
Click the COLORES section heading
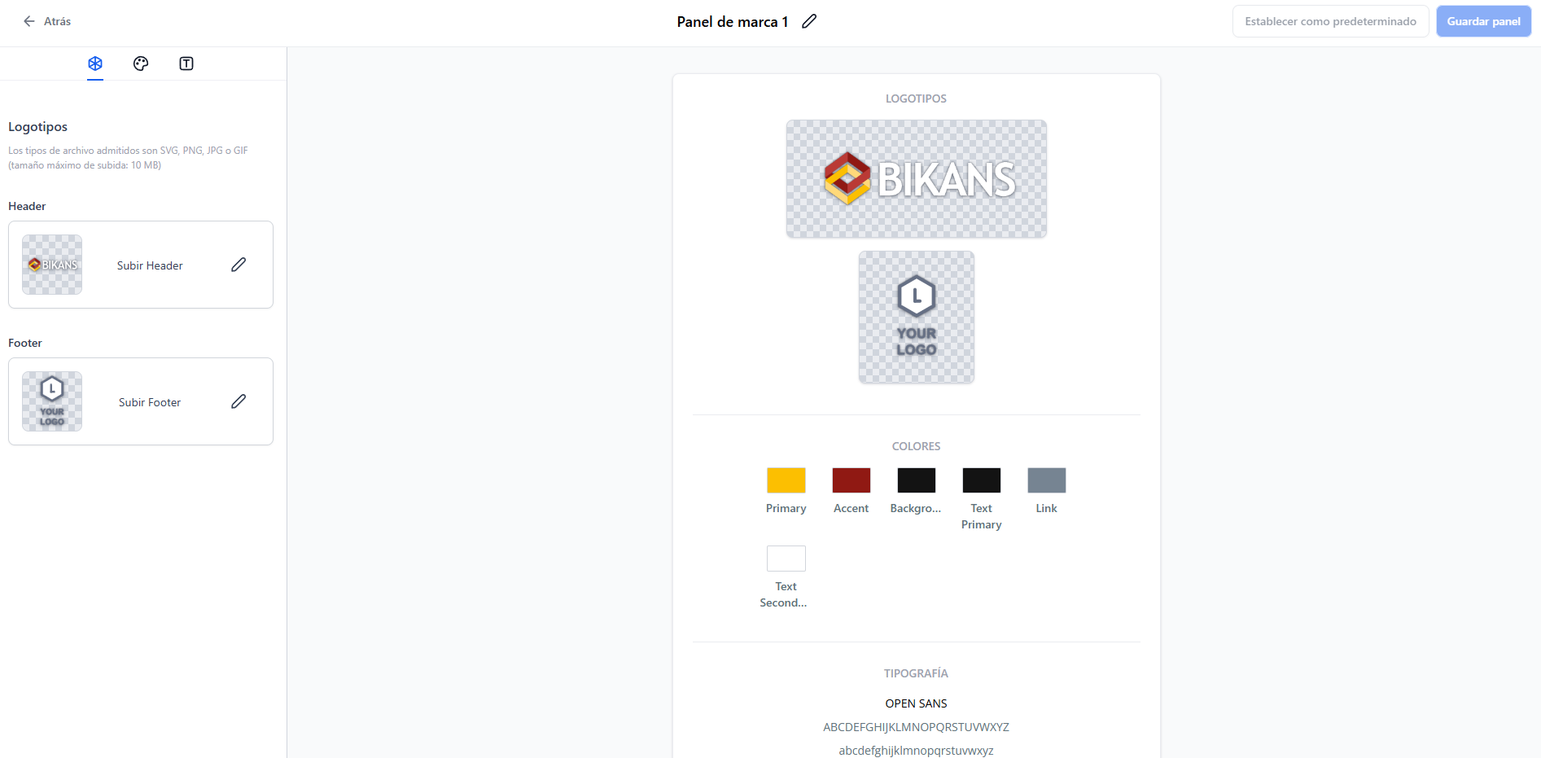click(x=917, y=446)
